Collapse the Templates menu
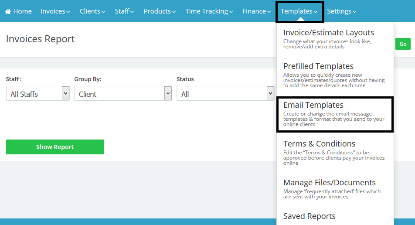The image size is (415, 225). tap(299, 11)
